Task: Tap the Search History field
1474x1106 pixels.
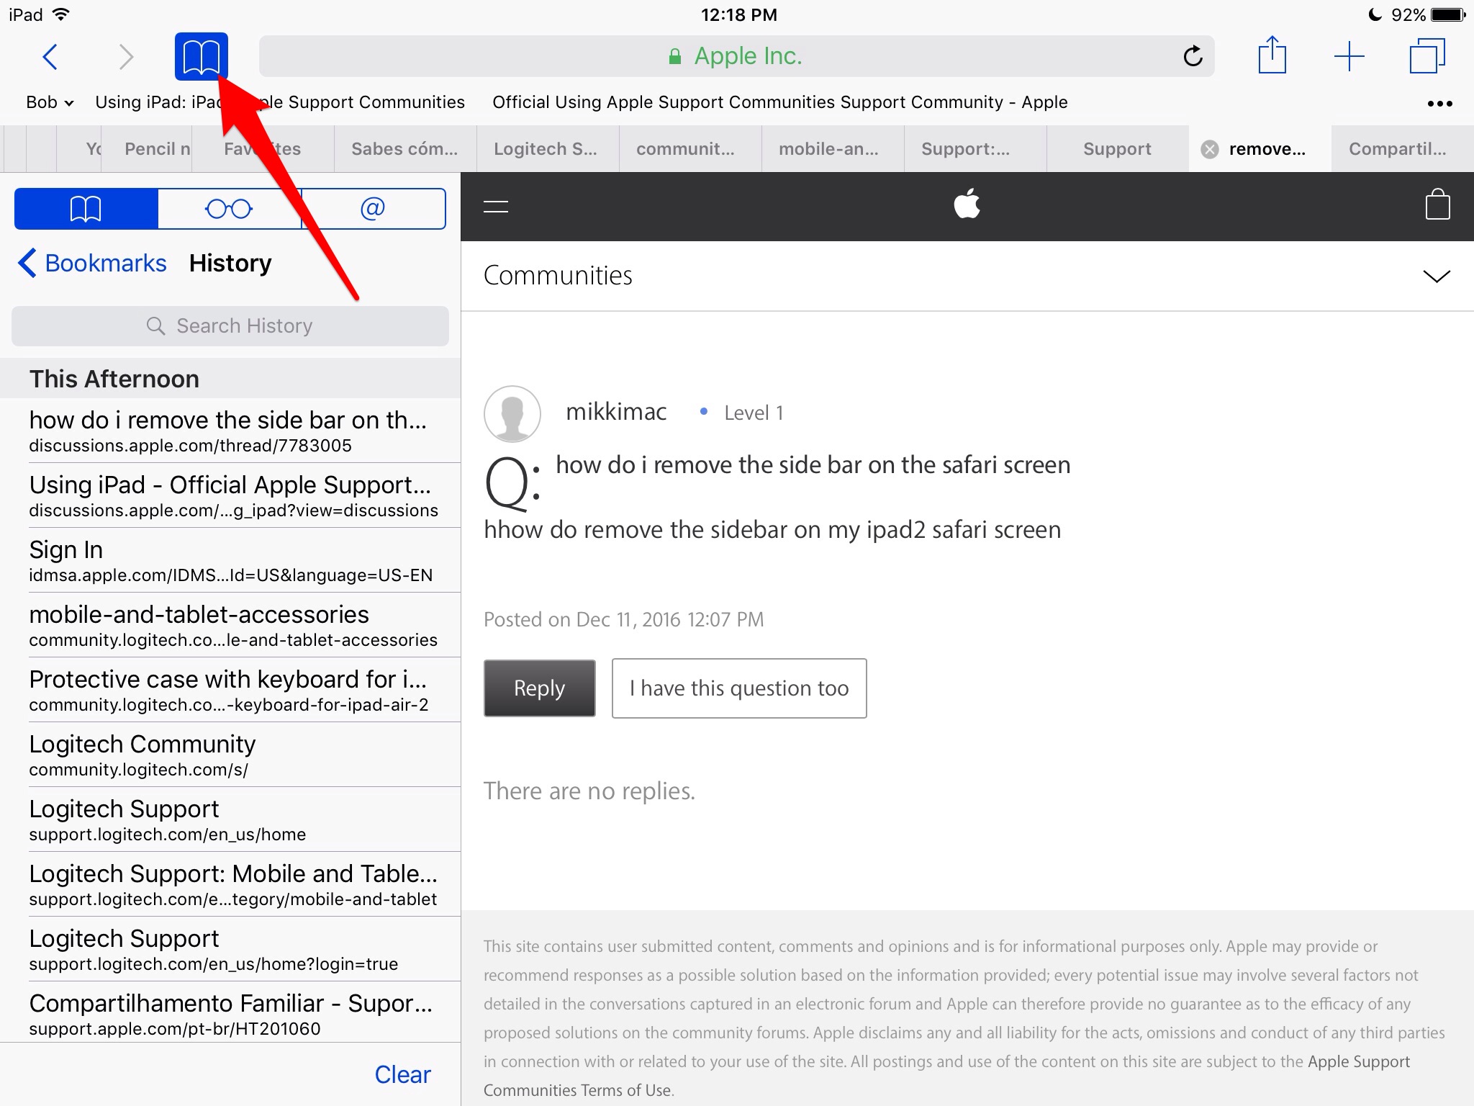Action: [230, 326]
